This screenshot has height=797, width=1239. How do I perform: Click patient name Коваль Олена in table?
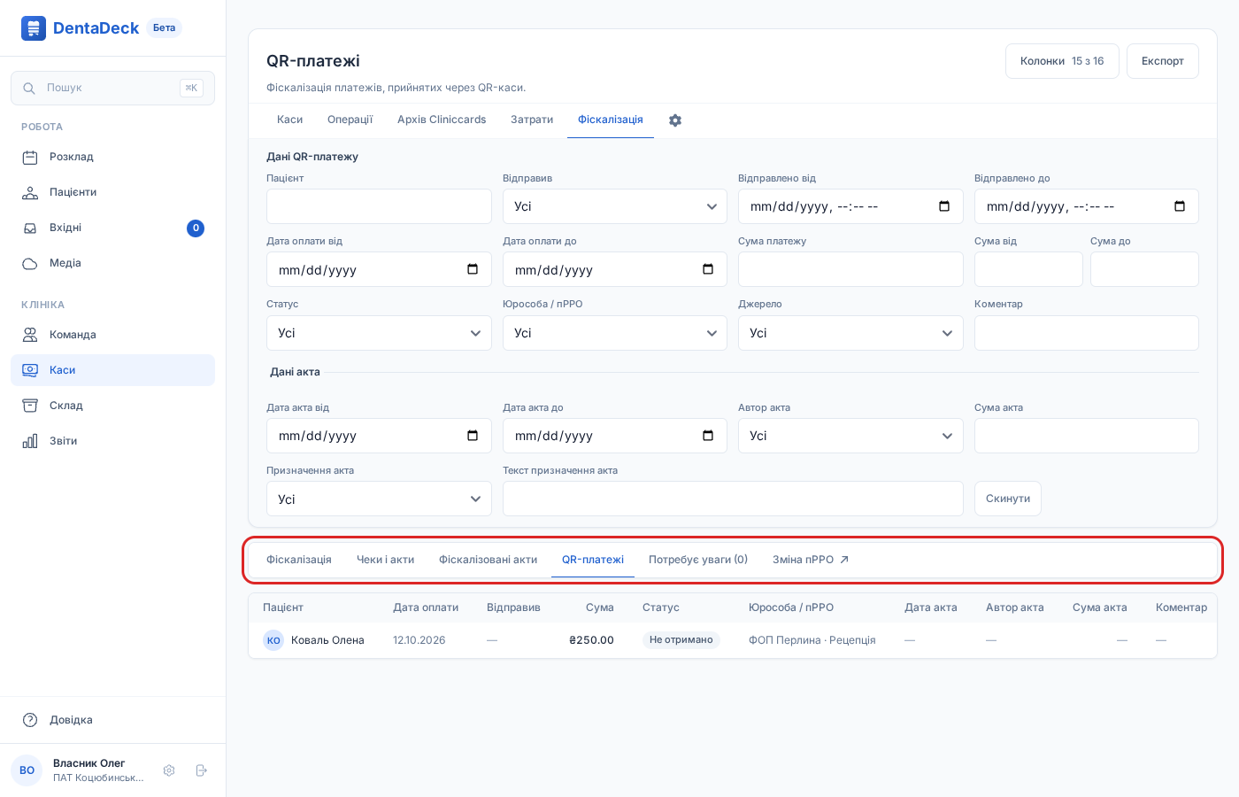pyautogui.click(x=327, y=640)
